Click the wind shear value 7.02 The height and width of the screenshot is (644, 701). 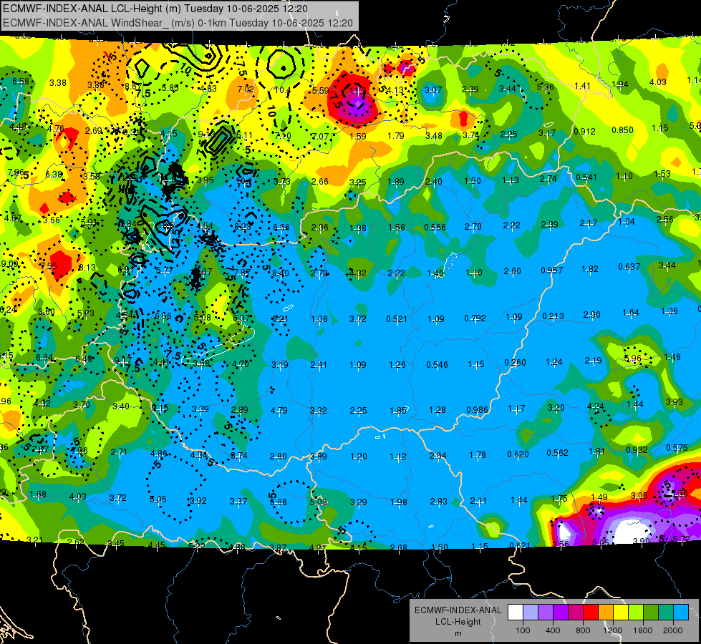[x=246, y=89]
